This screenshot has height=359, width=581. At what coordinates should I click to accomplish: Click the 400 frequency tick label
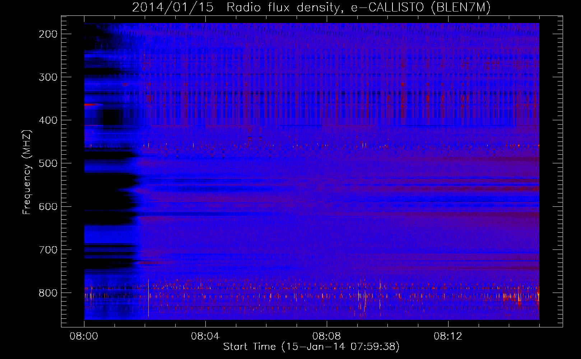48,120
